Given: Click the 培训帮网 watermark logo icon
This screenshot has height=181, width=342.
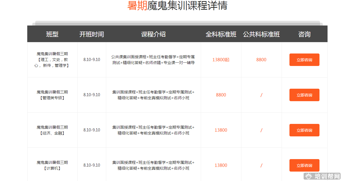Looking at the screenshot, I should pyautogui.click(x=308, y=176).
